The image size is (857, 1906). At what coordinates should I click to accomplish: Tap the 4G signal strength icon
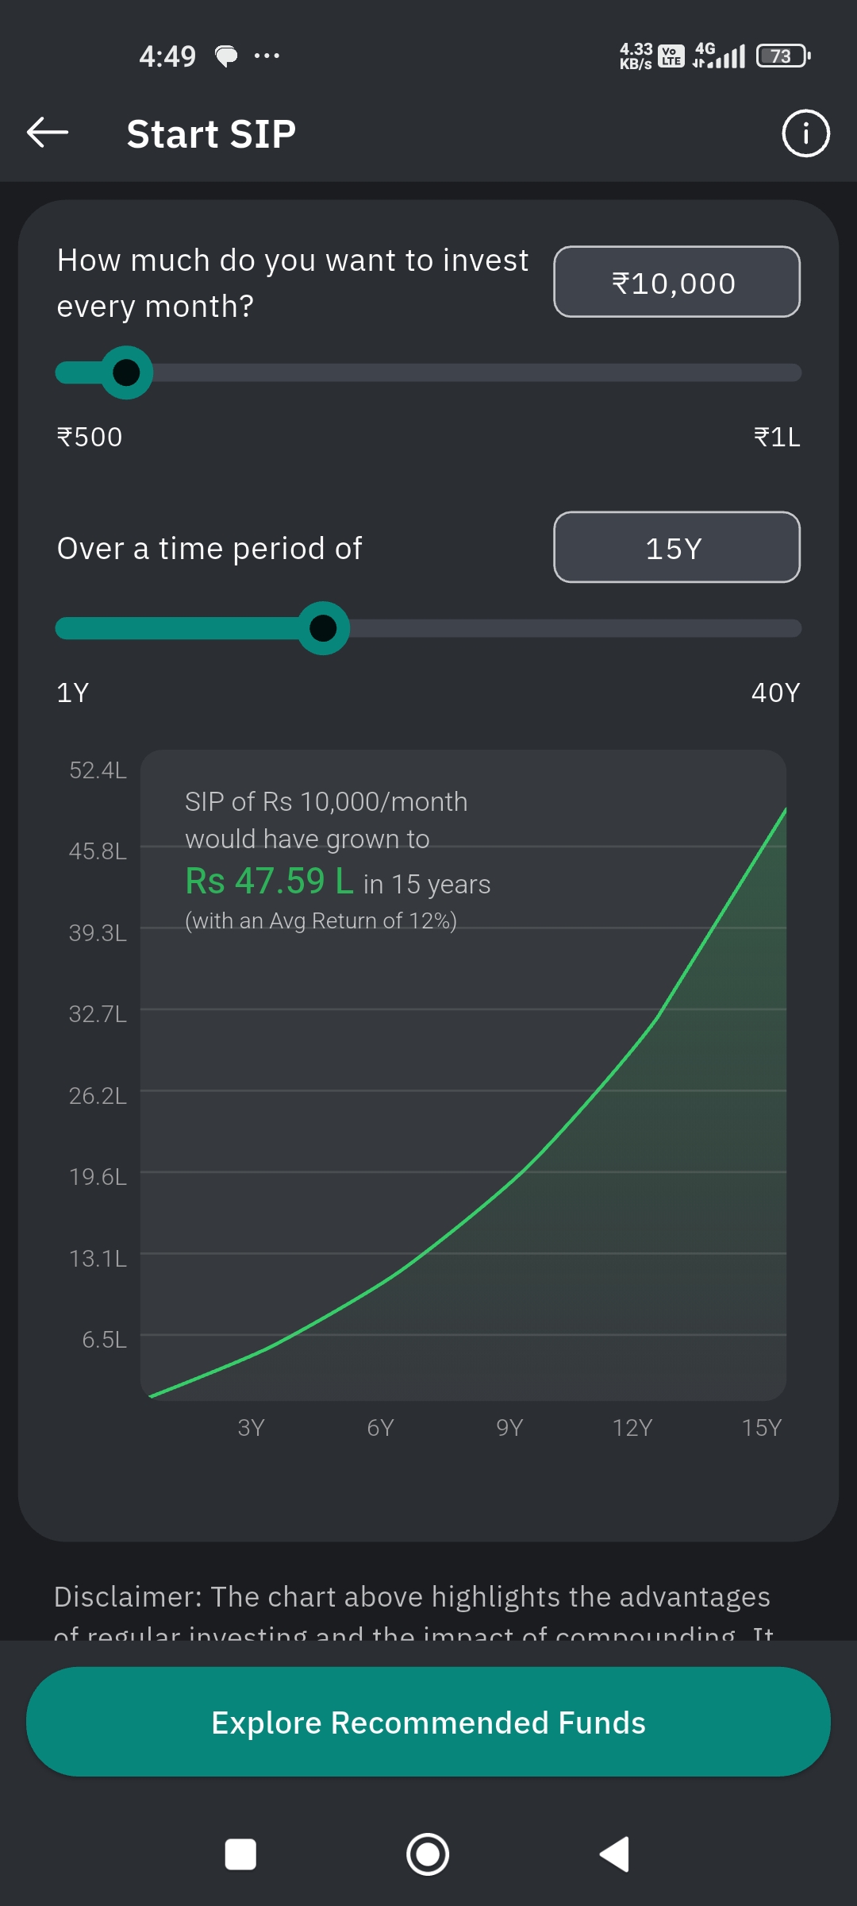pos(720,56)
